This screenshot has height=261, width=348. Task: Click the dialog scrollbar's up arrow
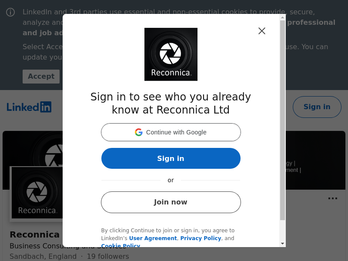coord(282,17)
